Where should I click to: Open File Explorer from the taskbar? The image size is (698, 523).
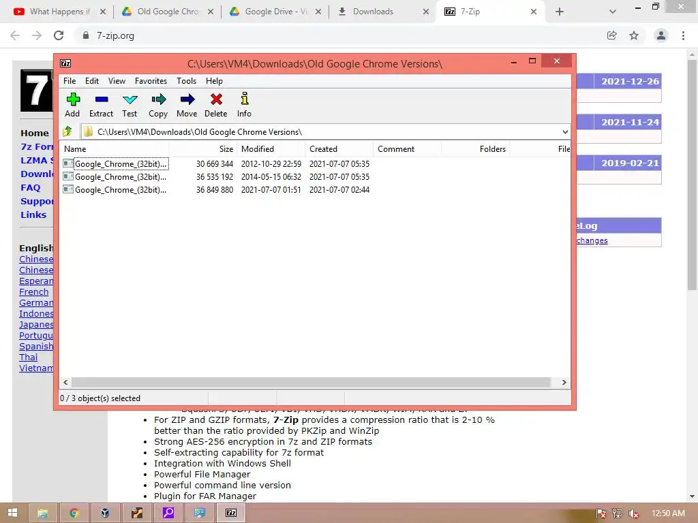(x=43, y=513)
